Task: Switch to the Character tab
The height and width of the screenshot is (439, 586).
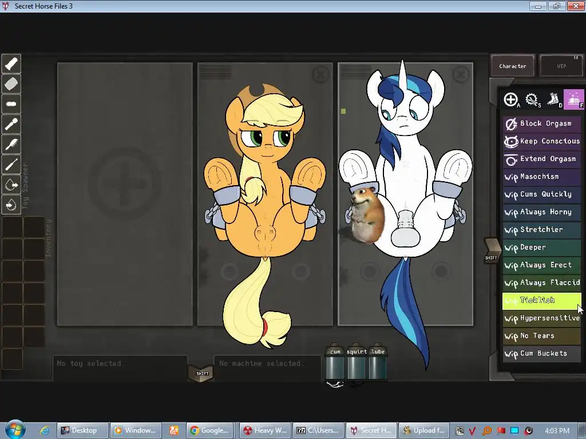Action: coord(512,66)
